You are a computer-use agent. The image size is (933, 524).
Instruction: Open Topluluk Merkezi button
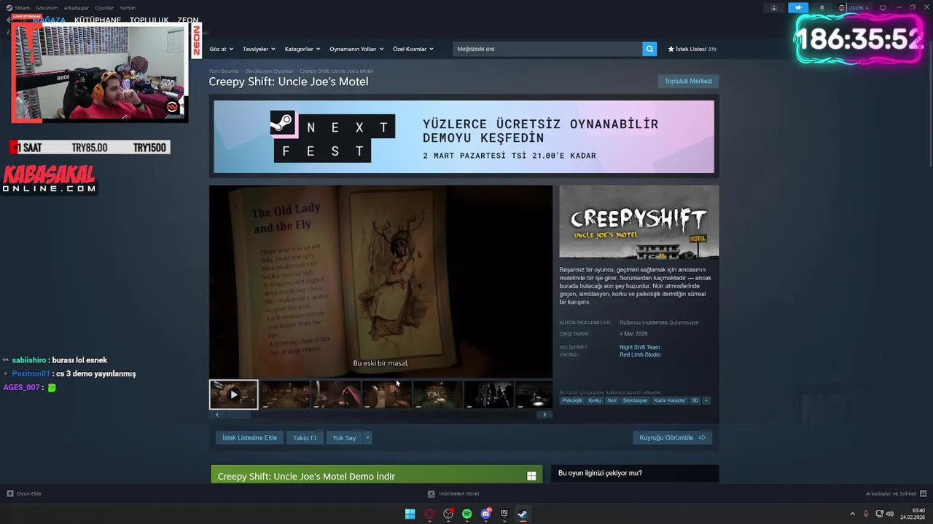point(688,81)
